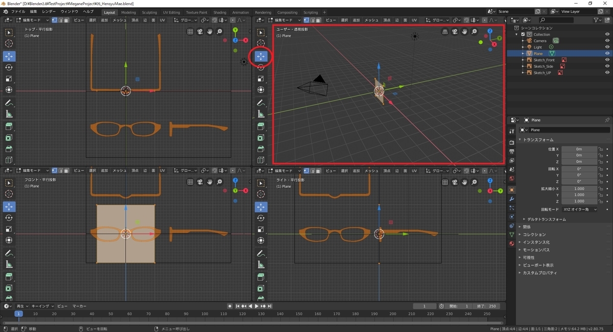Click the 位置 X value field

click(x=579, y=149)
